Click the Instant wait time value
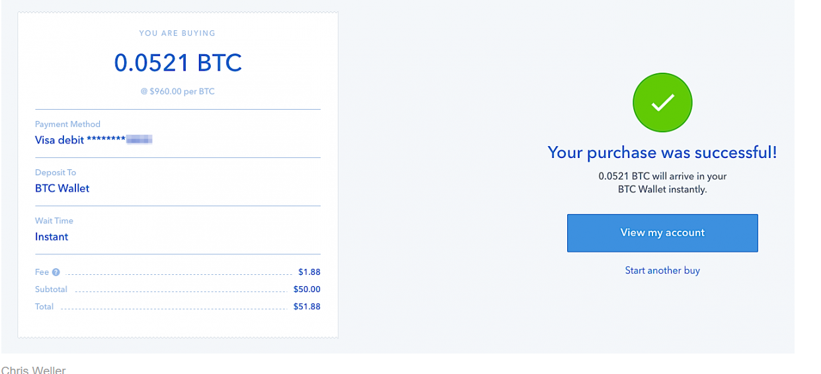The height and width of the screenshot is (374, 821). [52, 237]
